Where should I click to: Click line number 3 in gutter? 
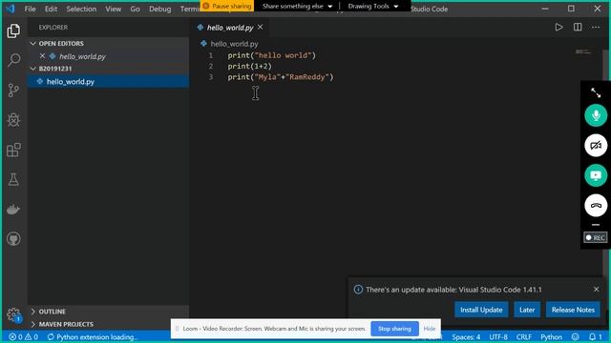pos(211,77)
